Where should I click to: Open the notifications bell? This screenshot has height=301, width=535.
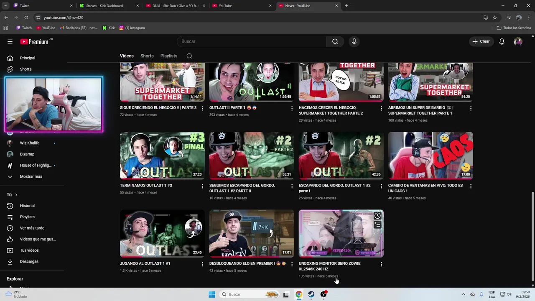click(x=502, y=41)
